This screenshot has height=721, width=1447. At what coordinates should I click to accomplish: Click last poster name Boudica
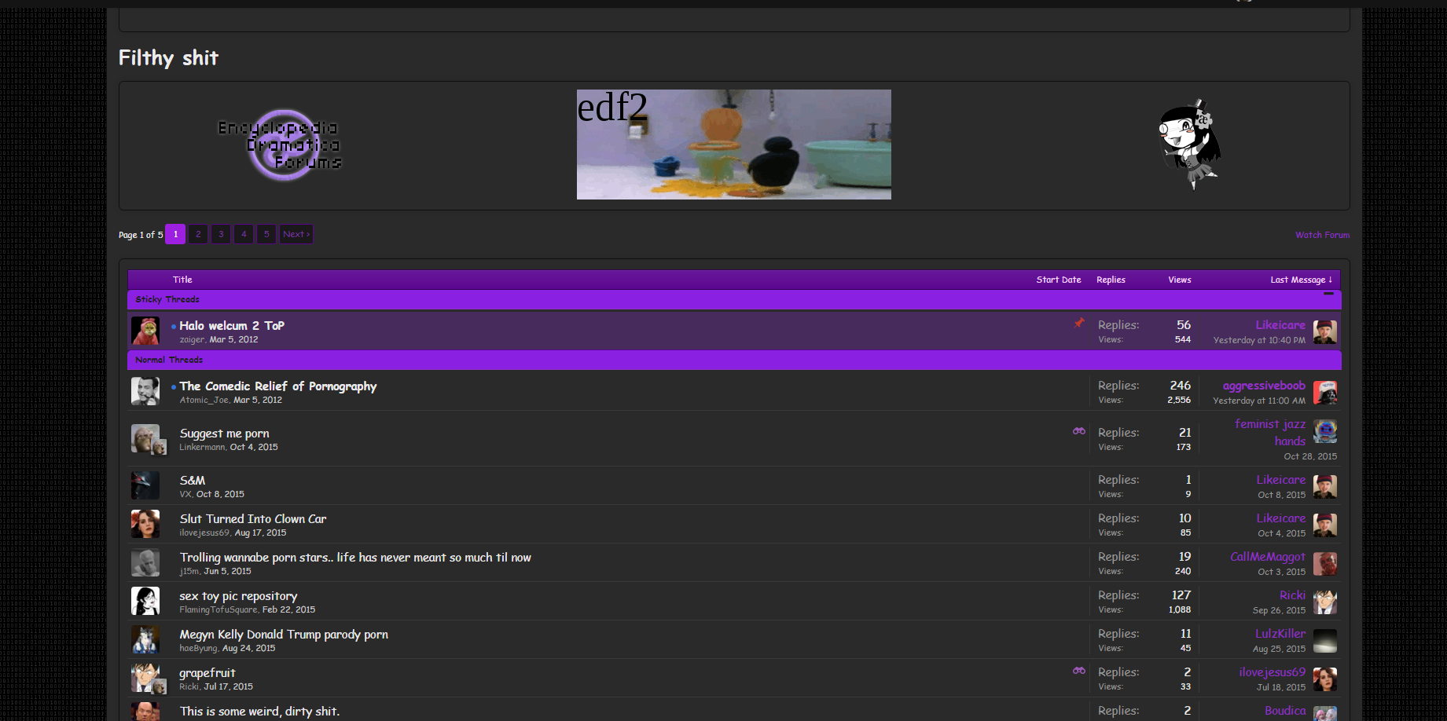pos(1285,710)
